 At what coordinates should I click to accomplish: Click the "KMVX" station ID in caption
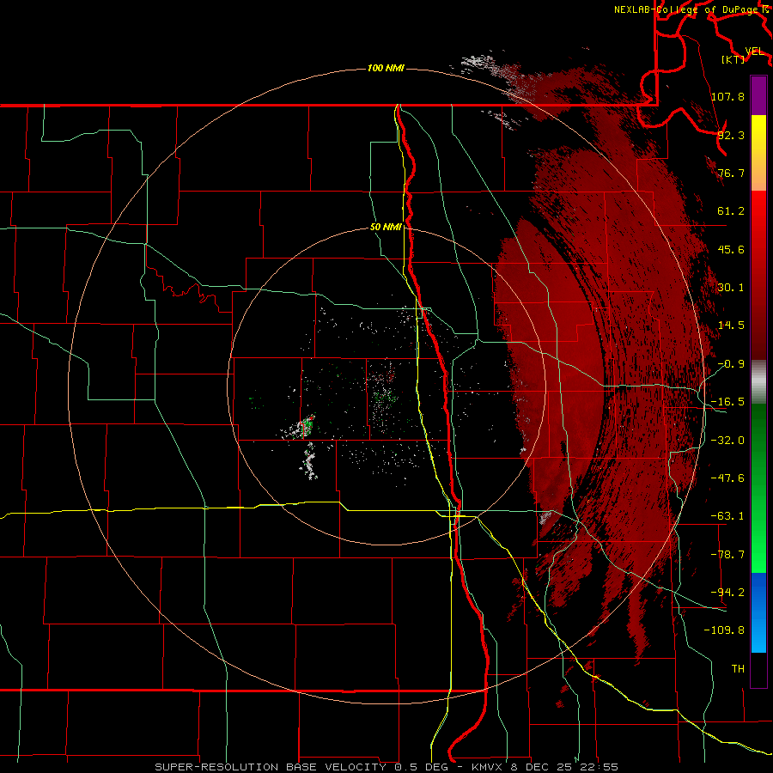point(487,767)
